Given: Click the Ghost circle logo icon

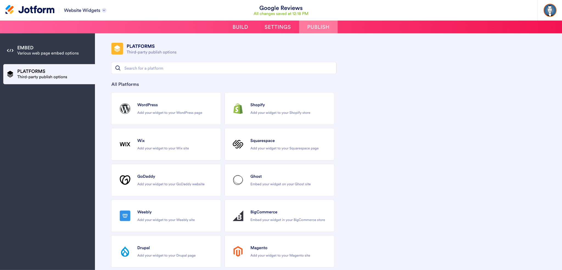Looking at the screenshot, I should [x=238, y=180].
